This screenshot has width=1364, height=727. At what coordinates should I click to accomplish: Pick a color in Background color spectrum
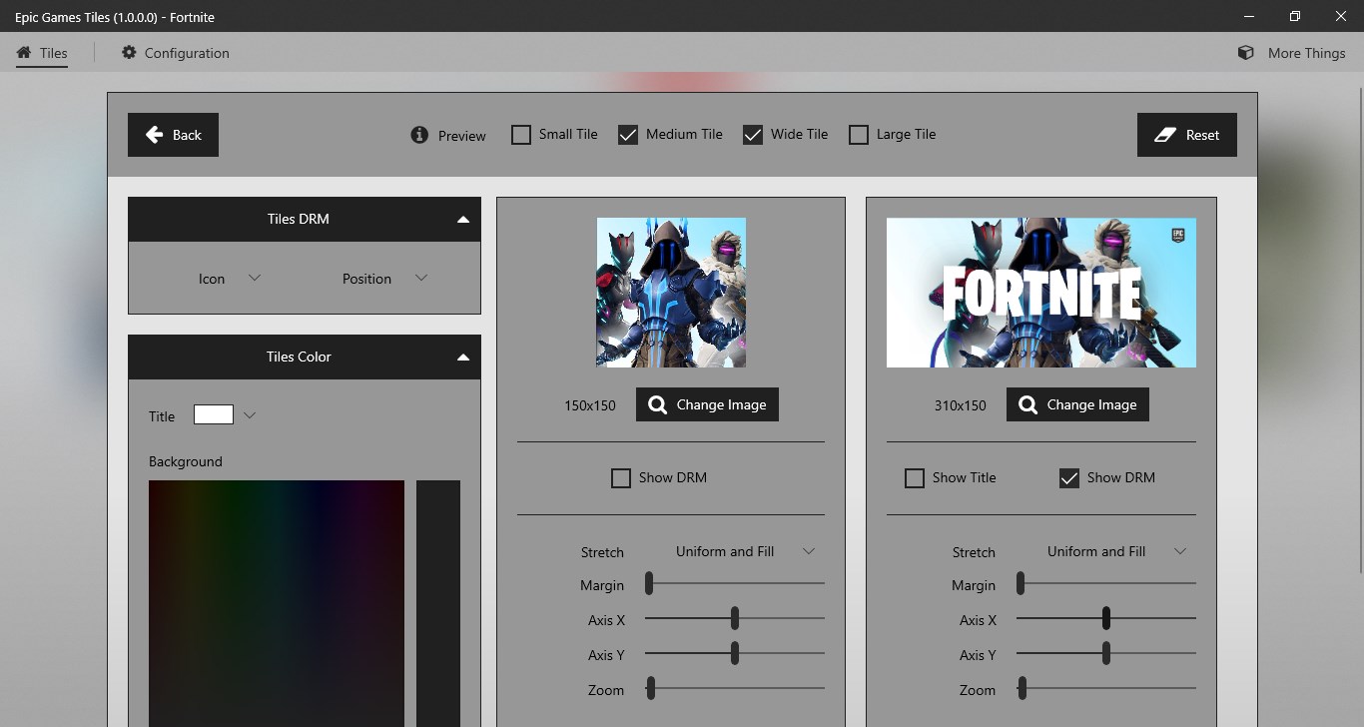click(x=277, y=603)
